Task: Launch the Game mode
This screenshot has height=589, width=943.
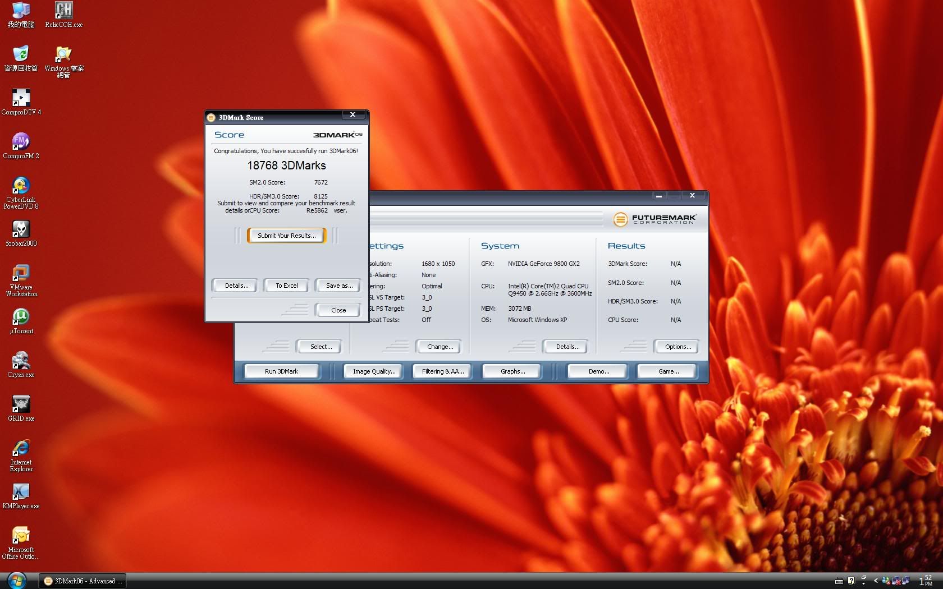Action: point(668,371)
